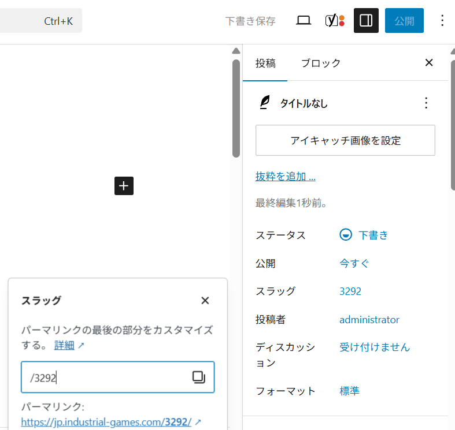Click the 公開 publish button
The image size is (455, 430).
[x=404, y=21]
